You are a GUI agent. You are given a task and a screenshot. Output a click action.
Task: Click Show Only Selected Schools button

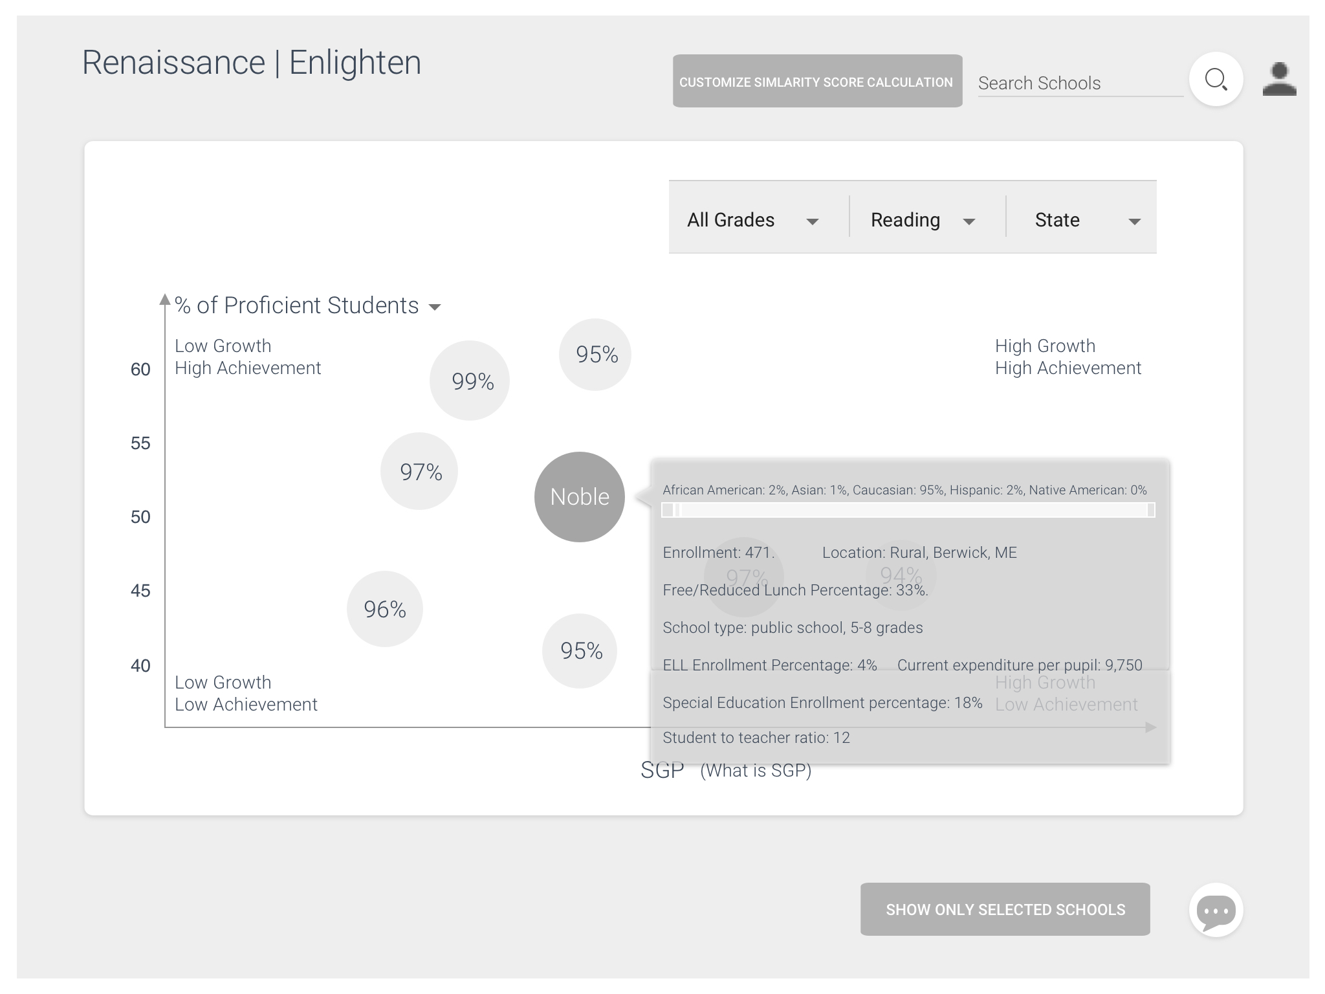pos(1005,909)
